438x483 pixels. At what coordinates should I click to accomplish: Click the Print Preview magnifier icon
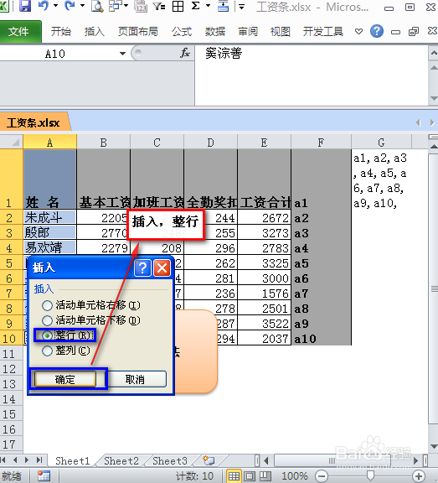click(97, 6)
